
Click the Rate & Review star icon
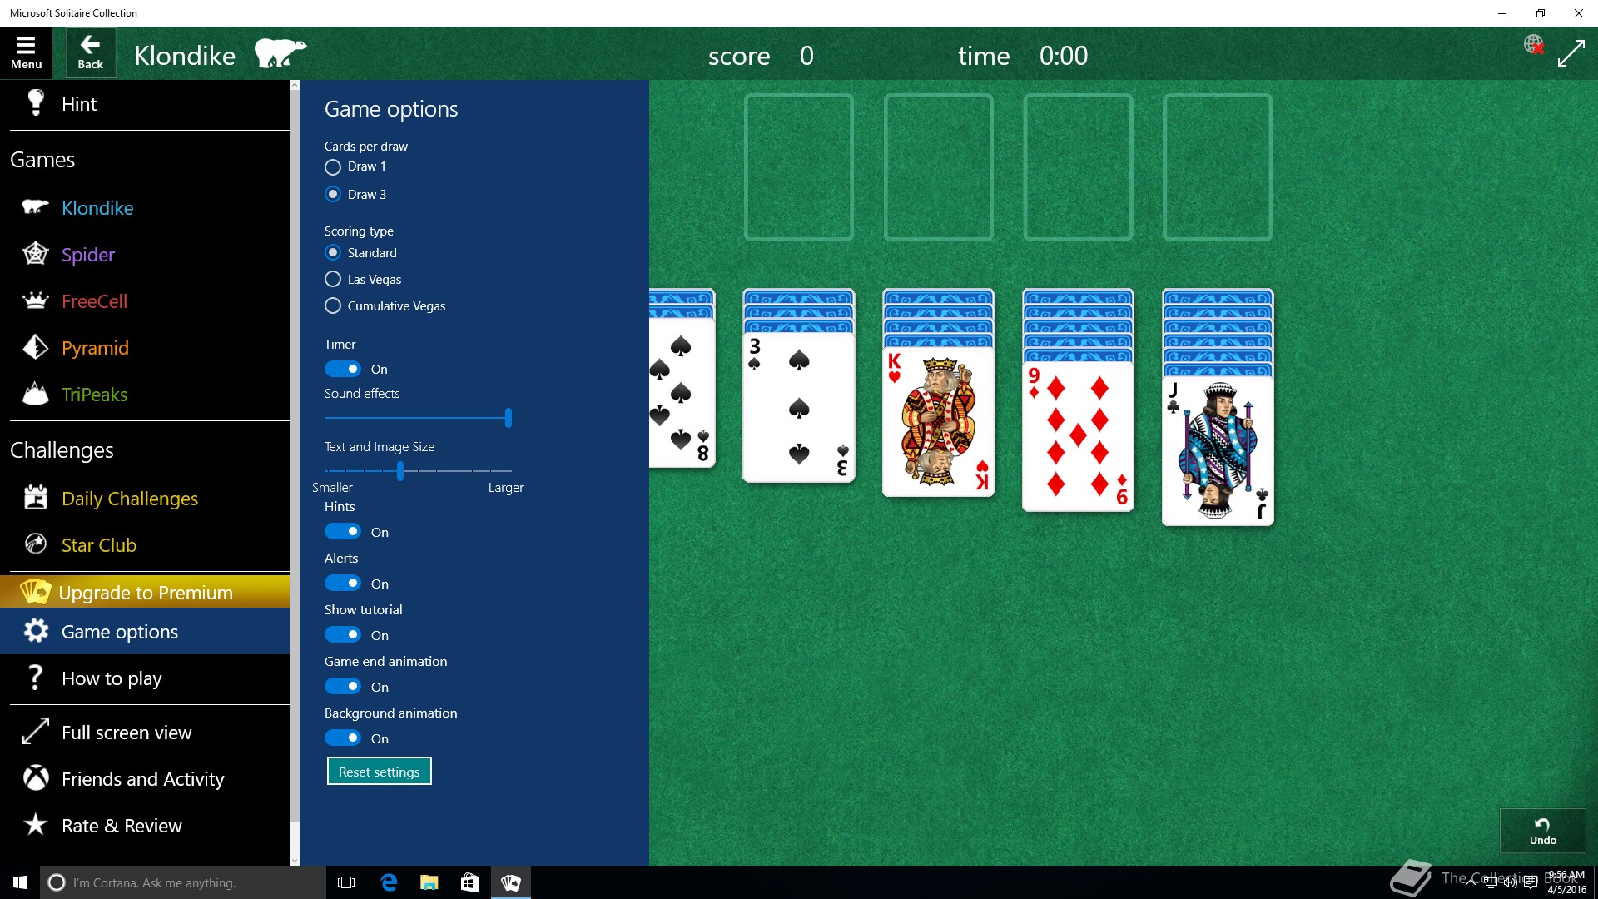coord(35,825)
